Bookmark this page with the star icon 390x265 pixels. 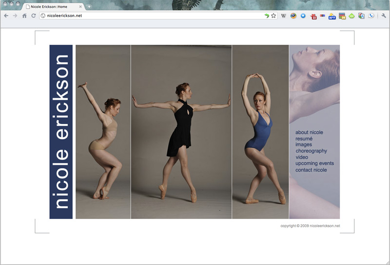[273, 16]
